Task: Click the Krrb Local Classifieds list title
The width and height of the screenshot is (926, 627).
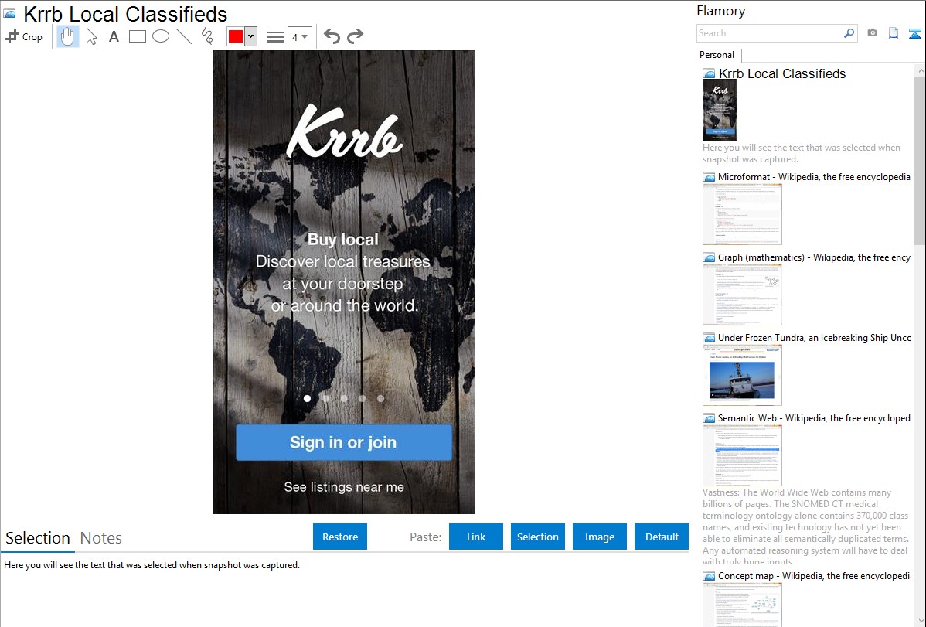Action: [x=782, y=74]
